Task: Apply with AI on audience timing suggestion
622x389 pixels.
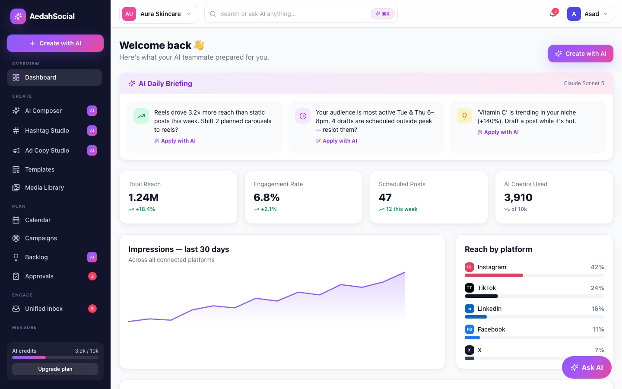Action: (x=336, y=141)
